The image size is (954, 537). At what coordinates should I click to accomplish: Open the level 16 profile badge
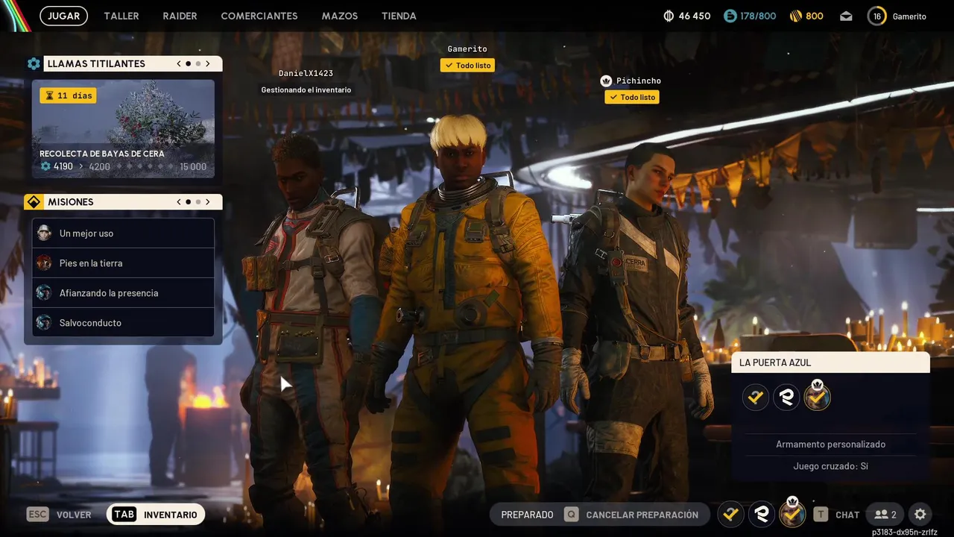pyautogui.click(x=877, y=16)
